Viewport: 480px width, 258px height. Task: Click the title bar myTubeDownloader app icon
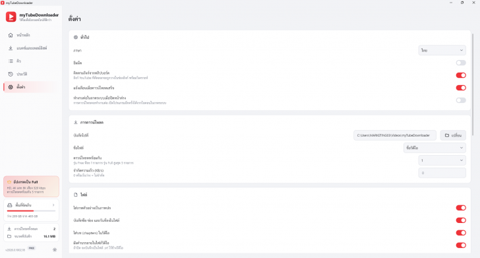(3, 3)
